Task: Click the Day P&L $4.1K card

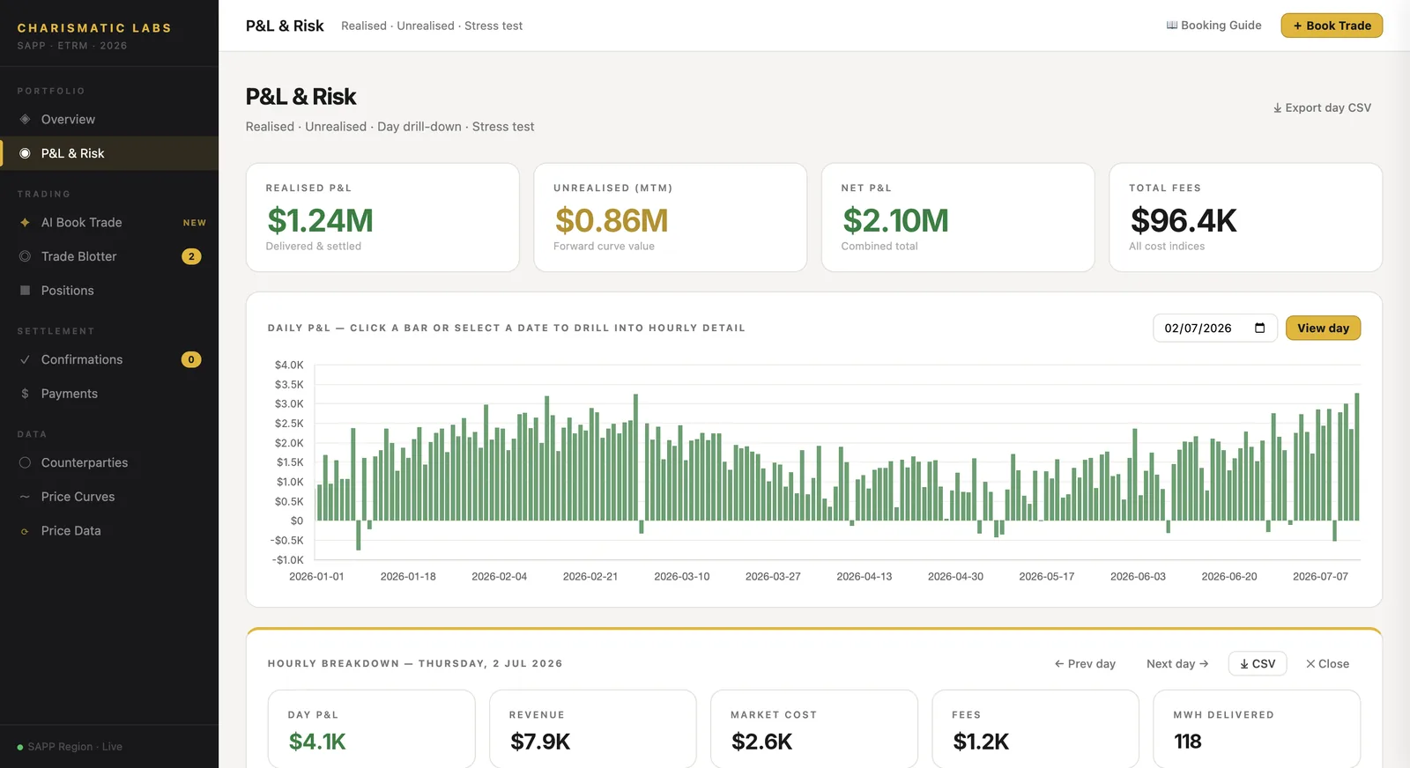Action: click(372, 728)
